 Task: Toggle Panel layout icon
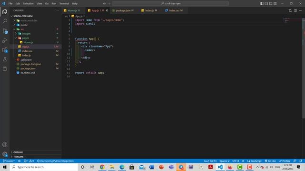[x=266, y=3]
